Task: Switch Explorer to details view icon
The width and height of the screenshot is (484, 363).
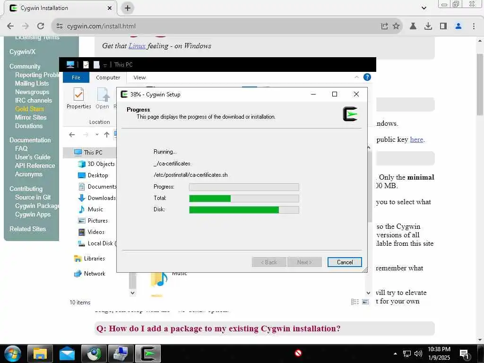Action: [355, 302]
